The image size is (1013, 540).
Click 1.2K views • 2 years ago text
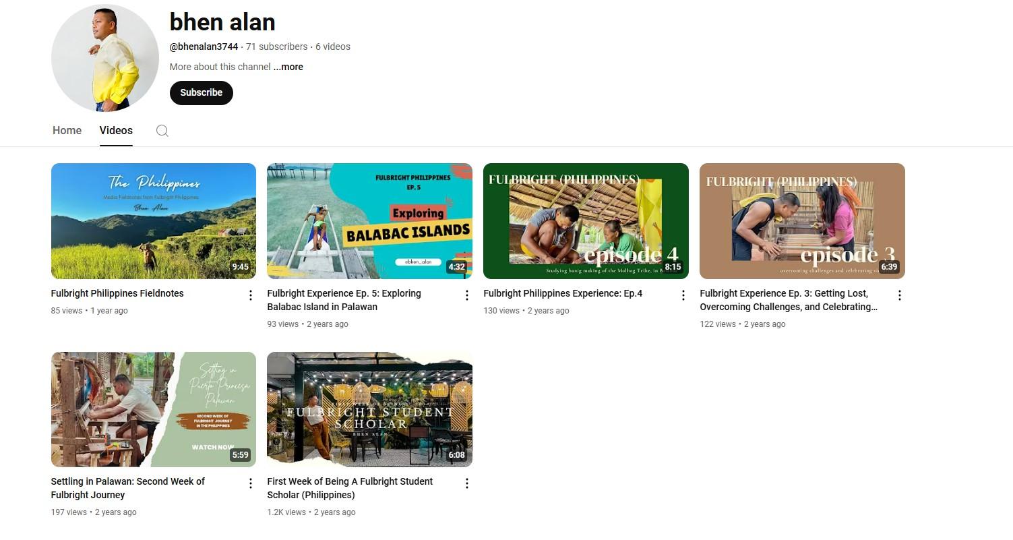point(311,512)
